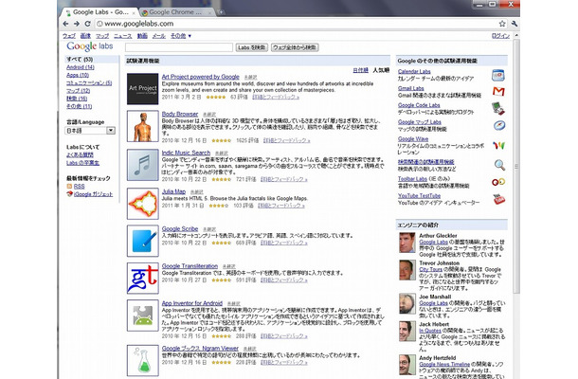Click into the Labs search text field

[179, 47]
